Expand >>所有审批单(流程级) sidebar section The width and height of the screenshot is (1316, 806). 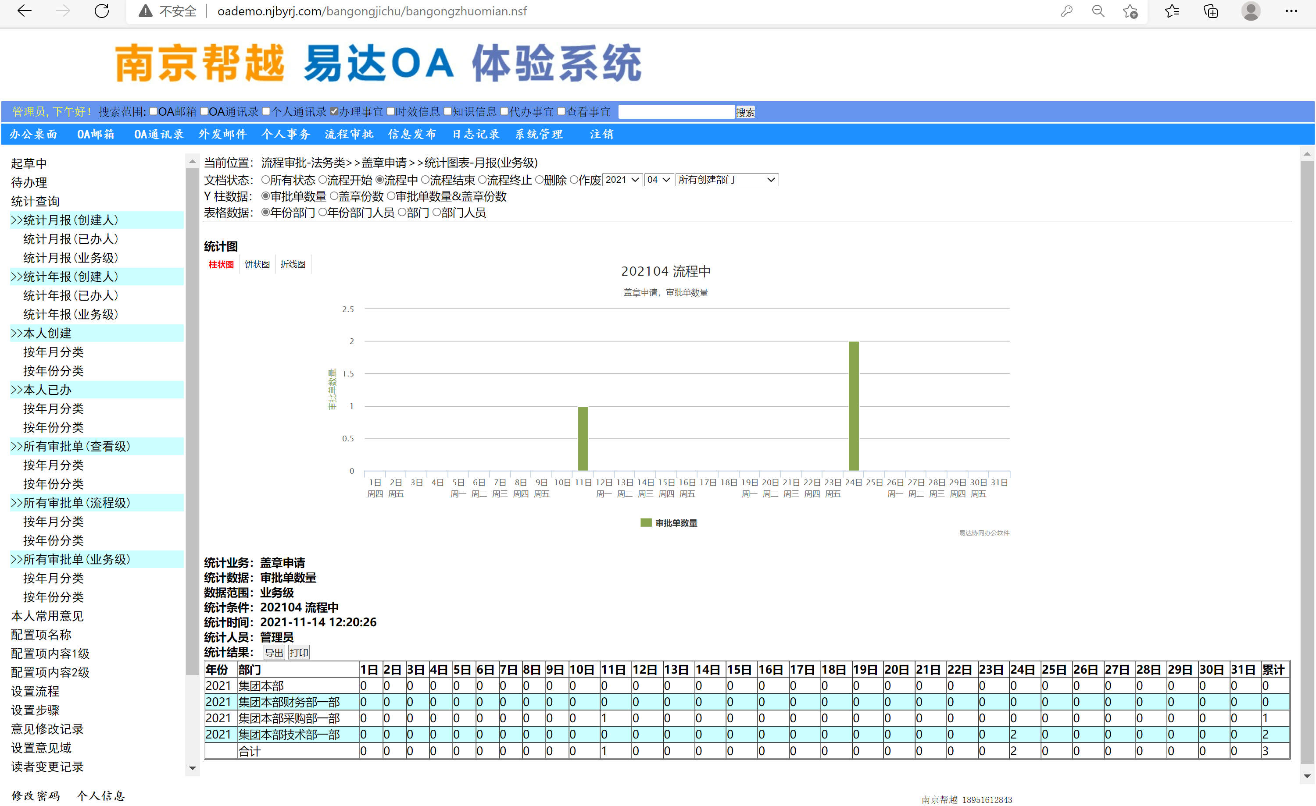click(x=97, y=503)
